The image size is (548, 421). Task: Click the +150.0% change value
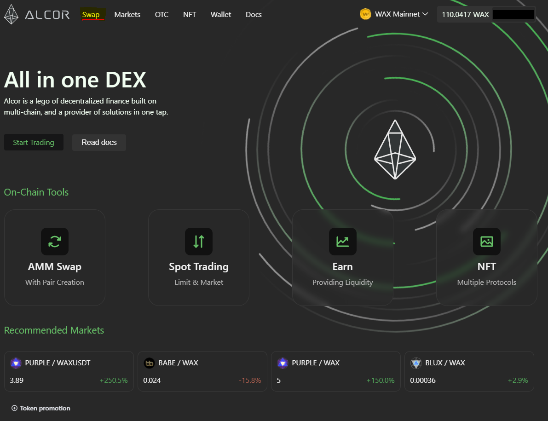[380, 380]
